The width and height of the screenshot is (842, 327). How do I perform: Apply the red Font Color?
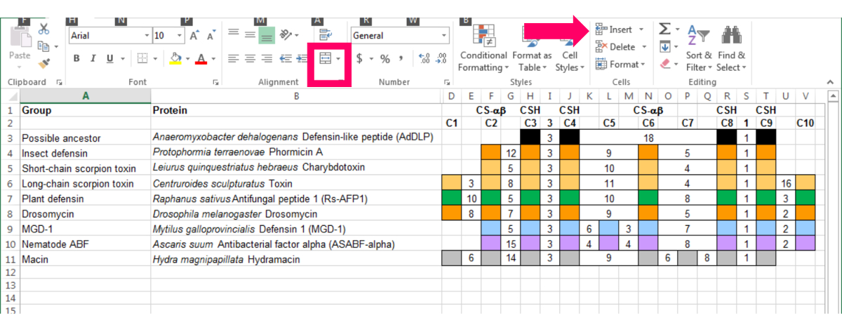[x=202, y=59]
